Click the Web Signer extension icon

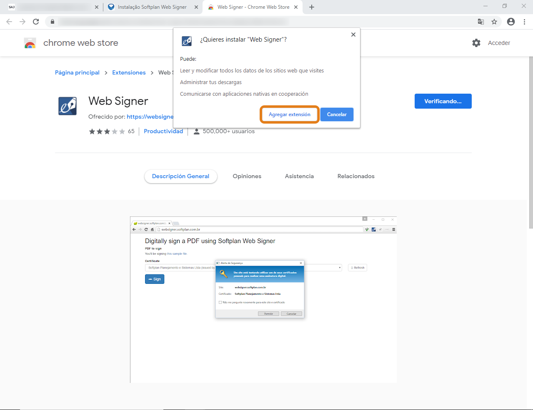[68, 106]
